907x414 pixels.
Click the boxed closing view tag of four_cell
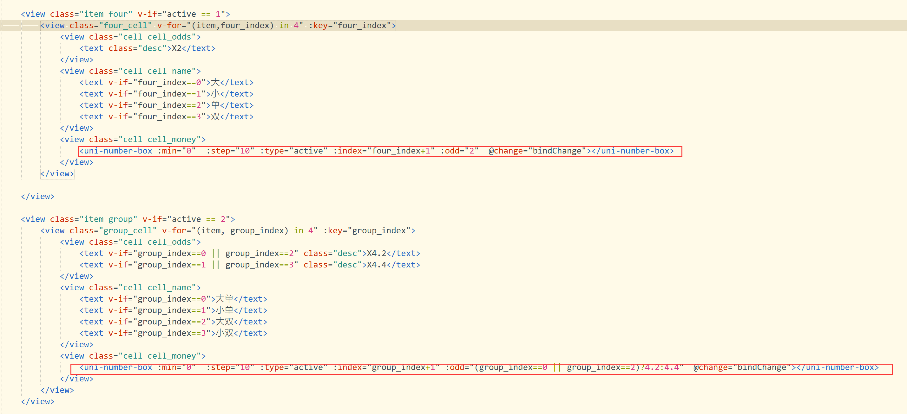[57, 174]
